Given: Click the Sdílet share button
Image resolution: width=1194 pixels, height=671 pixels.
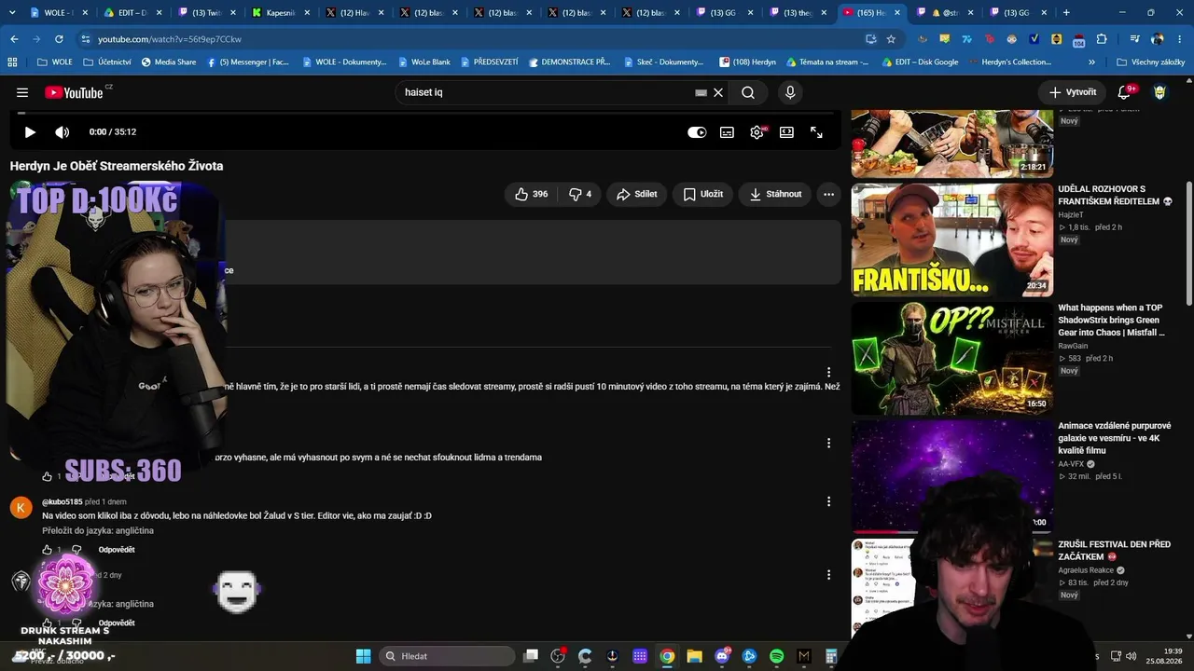Looking at the screenshot, I should 637,194.
